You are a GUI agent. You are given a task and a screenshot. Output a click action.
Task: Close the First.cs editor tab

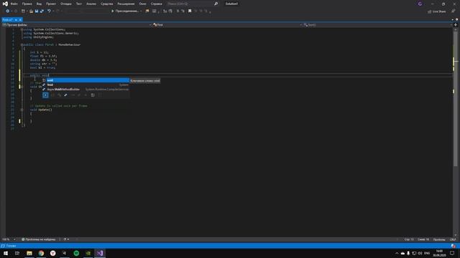pos(20,20)
